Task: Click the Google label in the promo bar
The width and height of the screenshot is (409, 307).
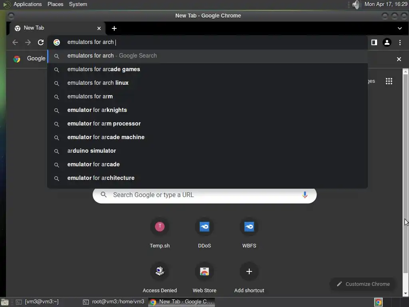Action: (36, 58)
